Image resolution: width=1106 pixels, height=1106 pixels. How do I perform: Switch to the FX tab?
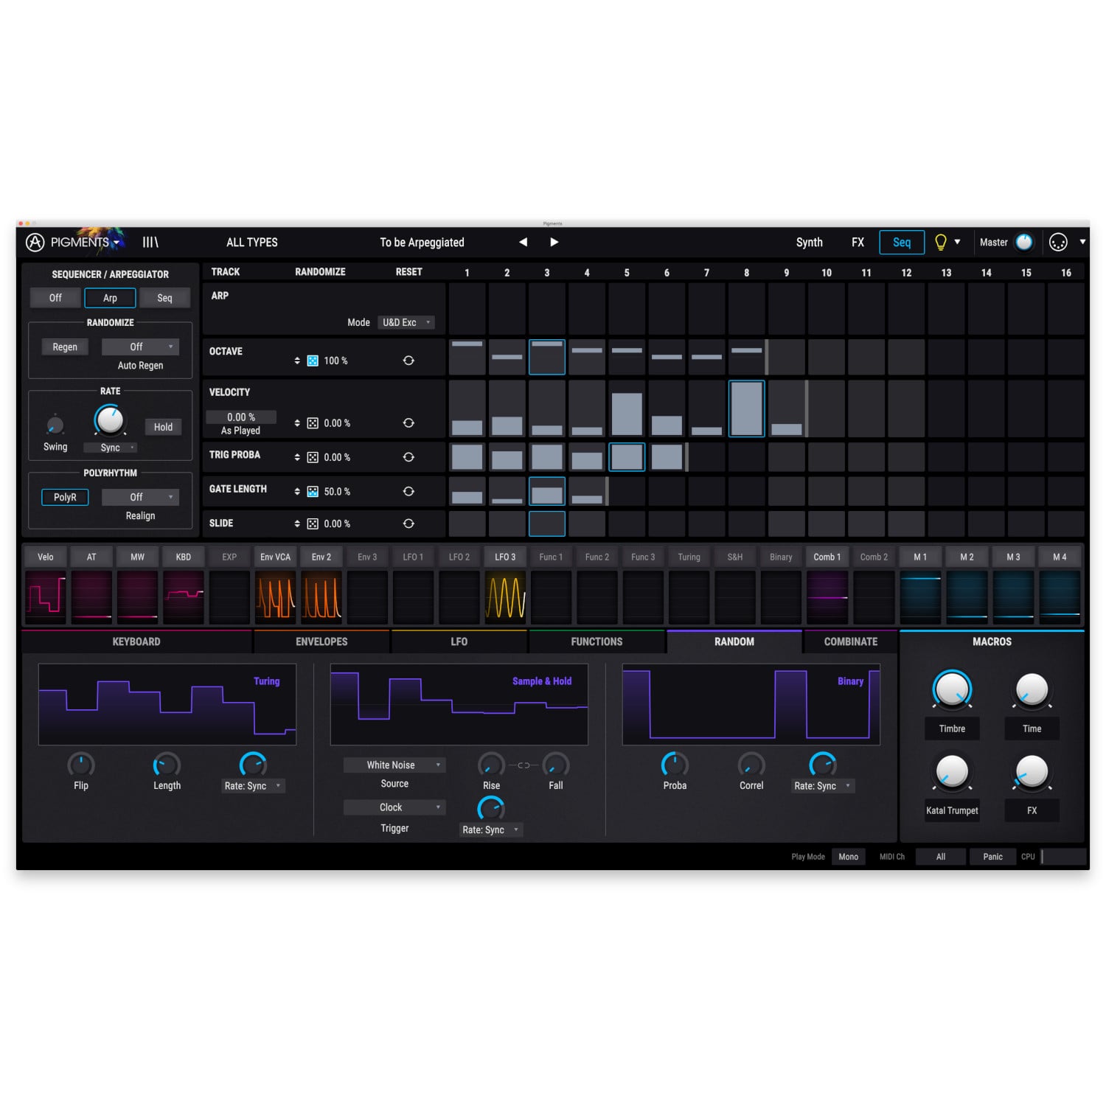(858, 242)
